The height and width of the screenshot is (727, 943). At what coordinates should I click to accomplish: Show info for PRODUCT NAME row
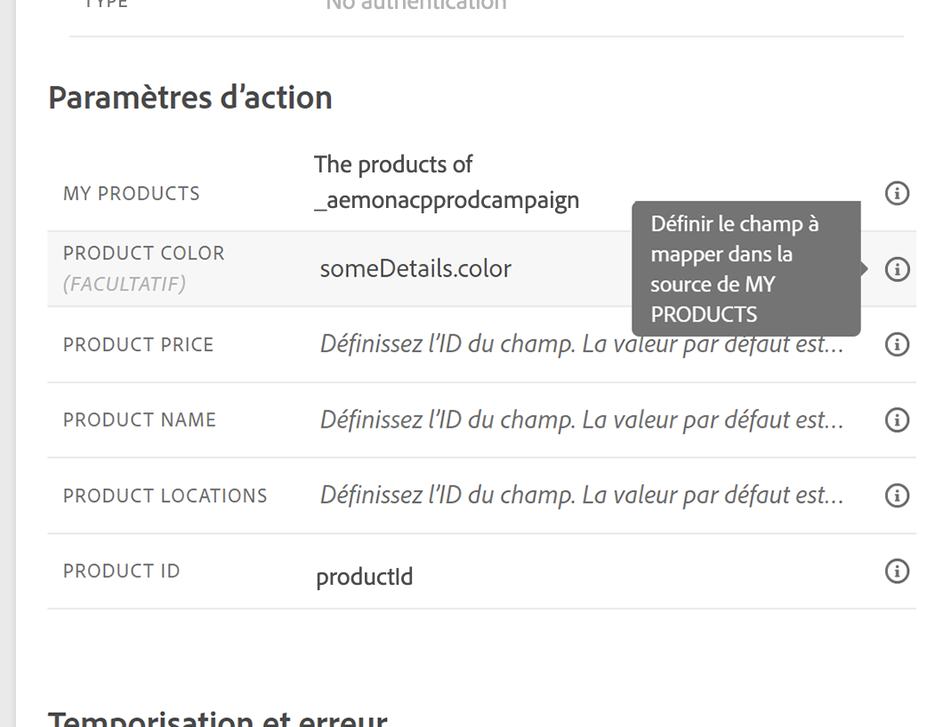click(897, 419)
